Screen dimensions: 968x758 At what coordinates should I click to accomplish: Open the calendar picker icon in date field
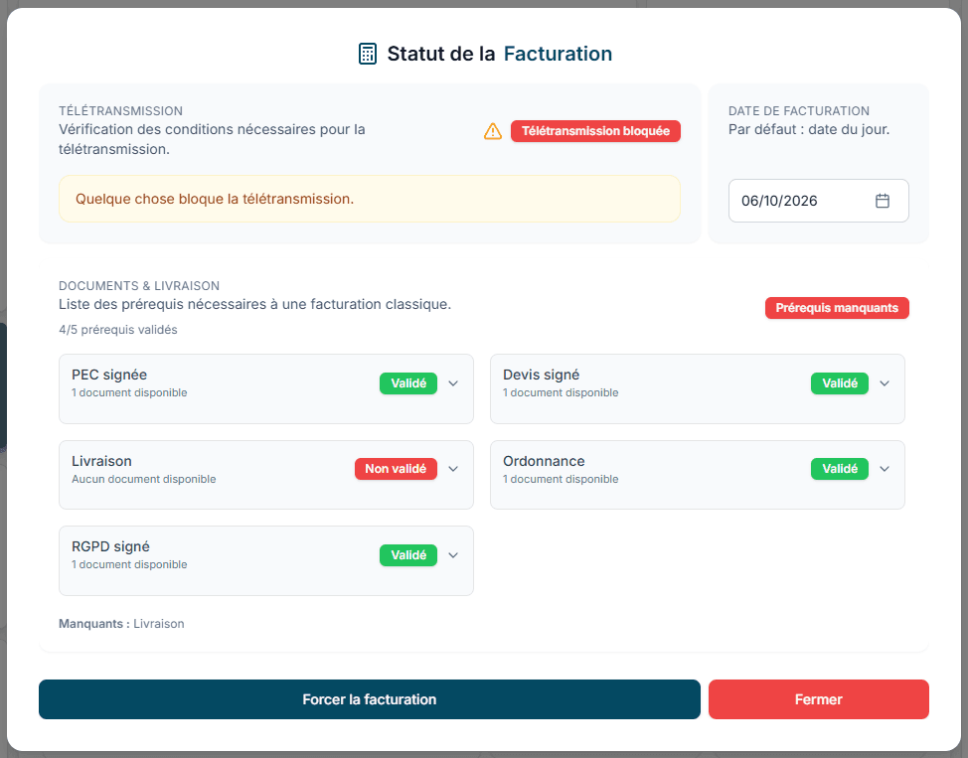[x=883, y=201]
